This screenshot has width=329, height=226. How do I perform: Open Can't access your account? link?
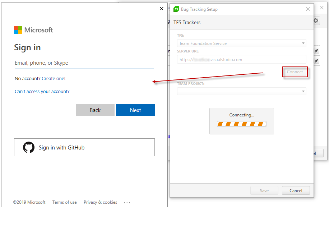tap(42, 92)
